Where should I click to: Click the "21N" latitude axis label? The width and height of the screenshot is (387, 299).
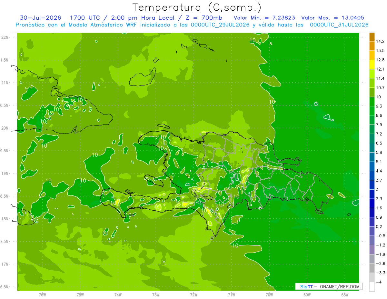(x=5, y=83)
